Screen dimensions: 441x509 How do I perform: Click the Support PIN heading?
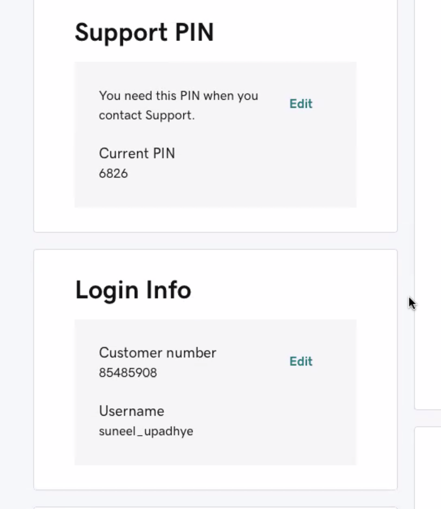tap(144, 33)
